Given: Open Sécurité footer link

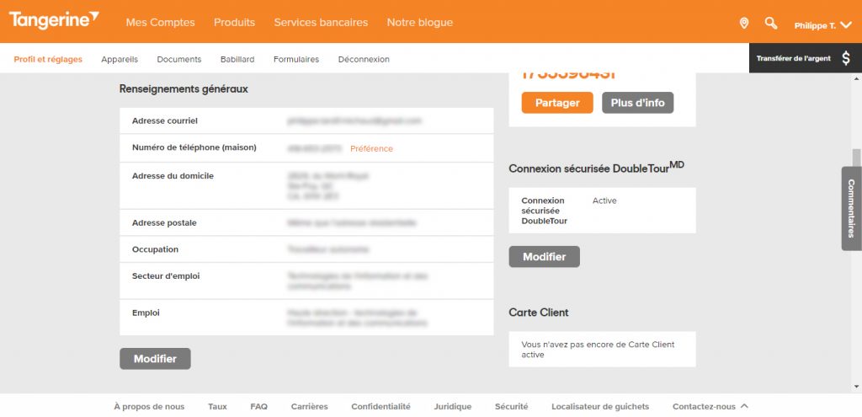Looking at the screenshot, I should coord(511,407).
